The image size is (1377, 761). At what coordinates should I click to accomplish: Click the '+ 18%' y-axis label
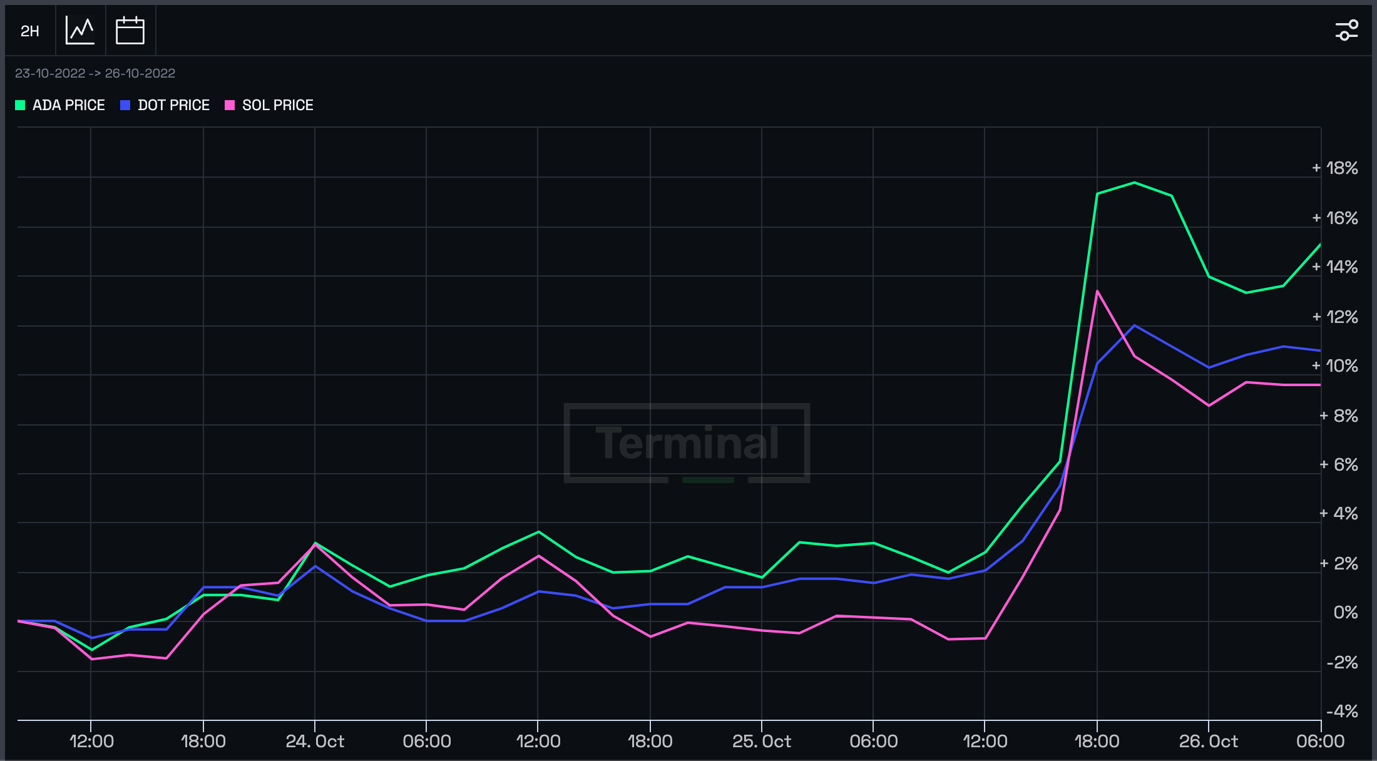[1335, 168]
